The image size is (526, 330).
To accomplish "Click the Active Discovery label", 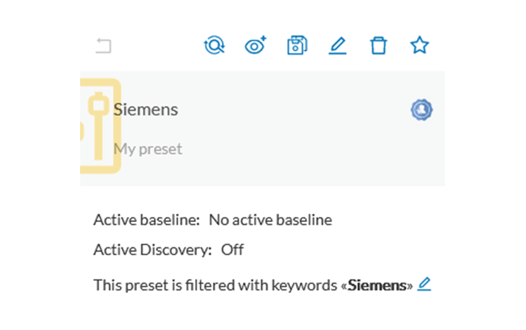I will 152,249.
